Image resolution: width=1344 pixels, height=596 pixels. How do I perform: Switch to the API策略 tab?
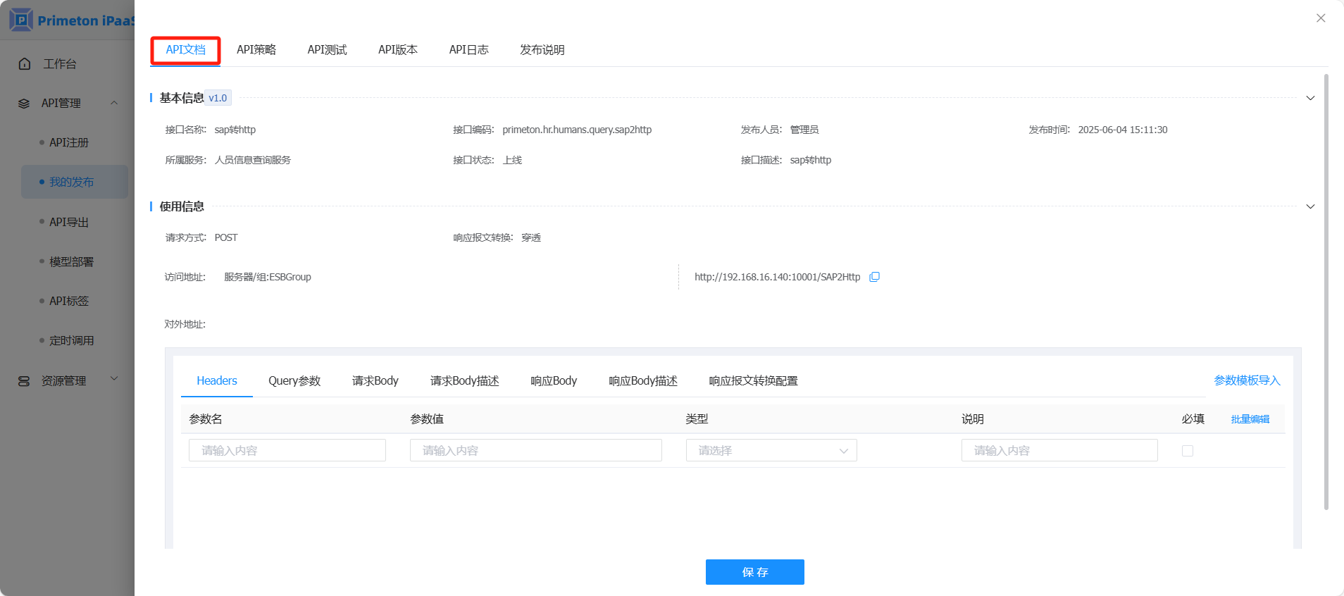(x=256, y=50)
